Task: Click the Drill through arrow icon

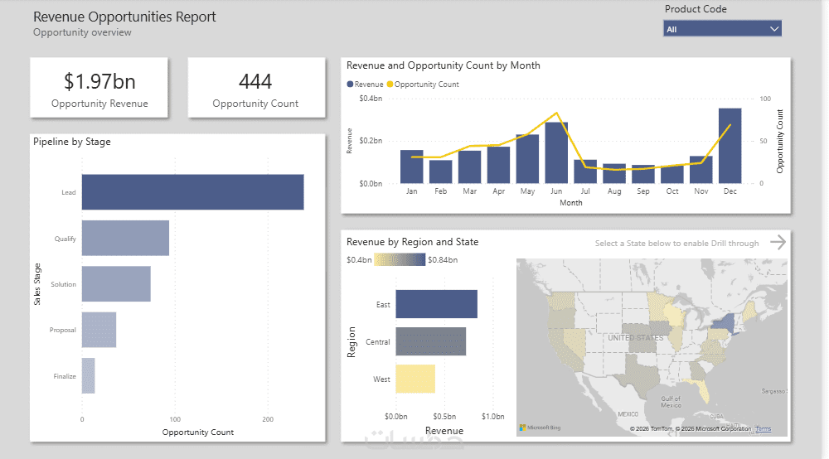Action: pos(777,242)
